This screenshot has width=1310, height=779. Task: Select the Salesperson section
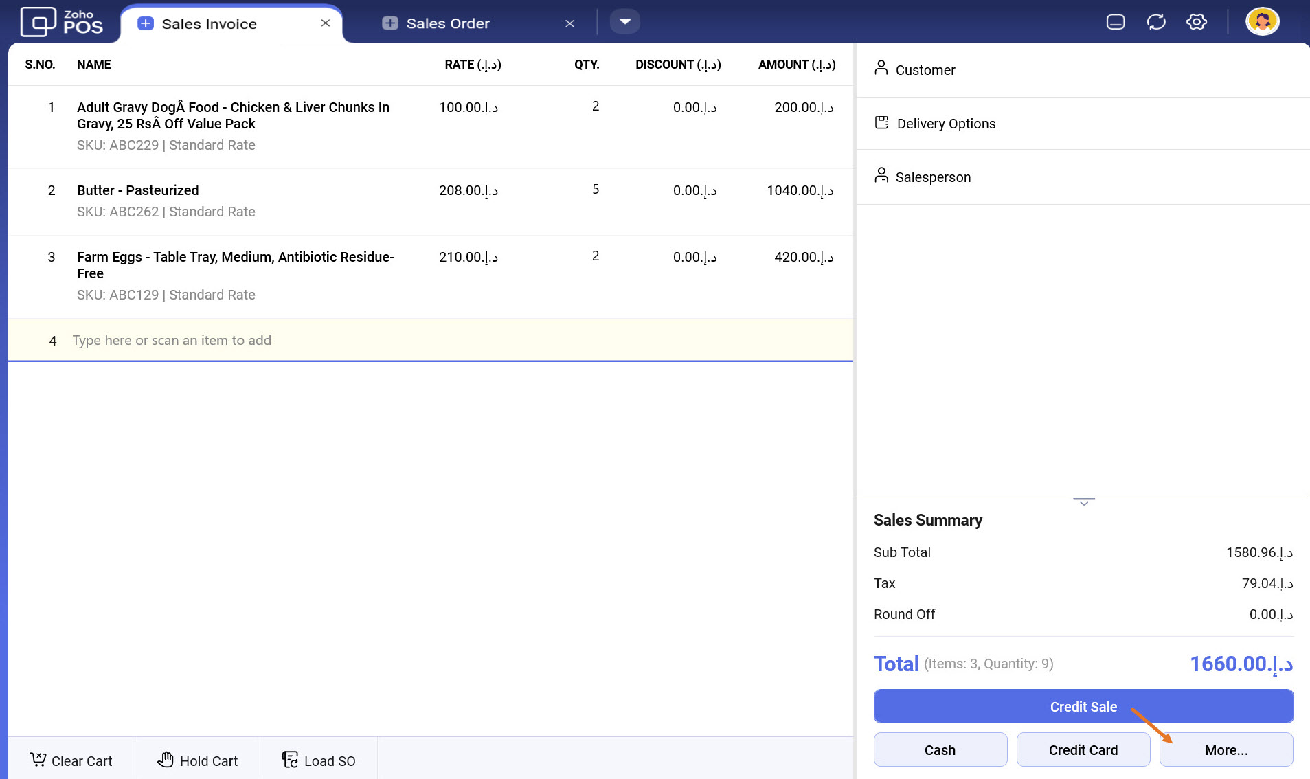pos(932,177)
